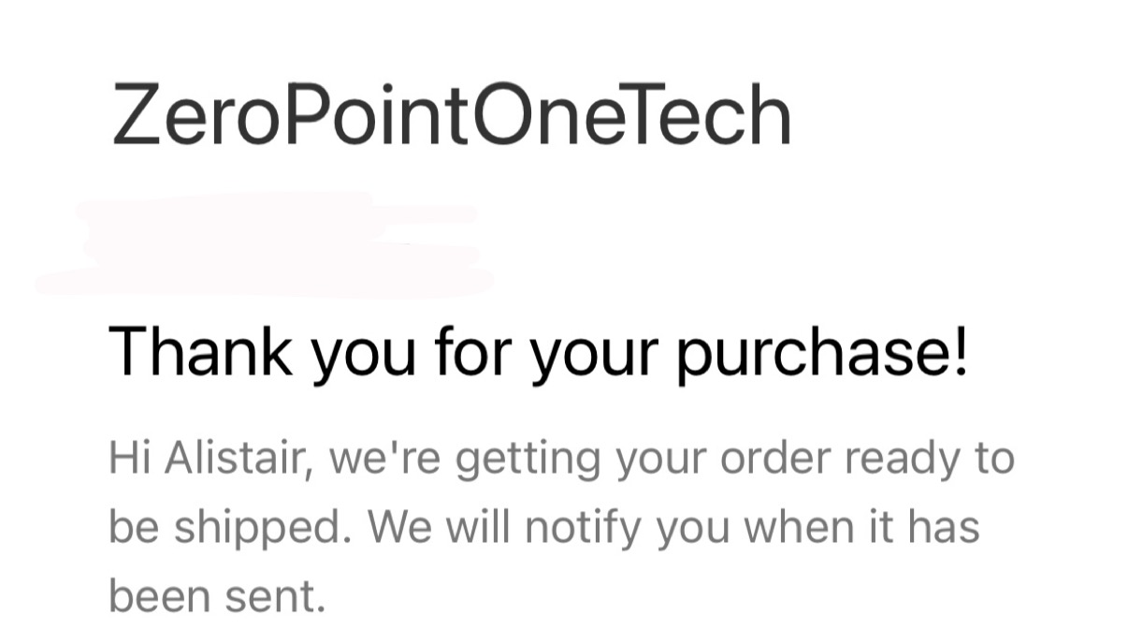
Task: Click the ZeroPointOneTech store name header
Action: (x=452, y=116)
